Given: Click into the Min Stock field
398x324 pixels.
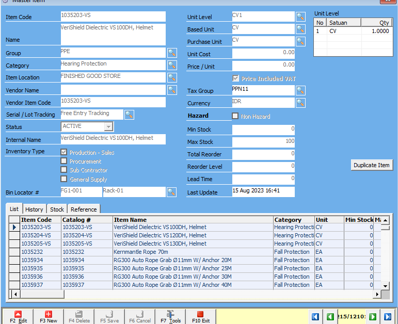Looking at the screenshot, I should [263, 129].
